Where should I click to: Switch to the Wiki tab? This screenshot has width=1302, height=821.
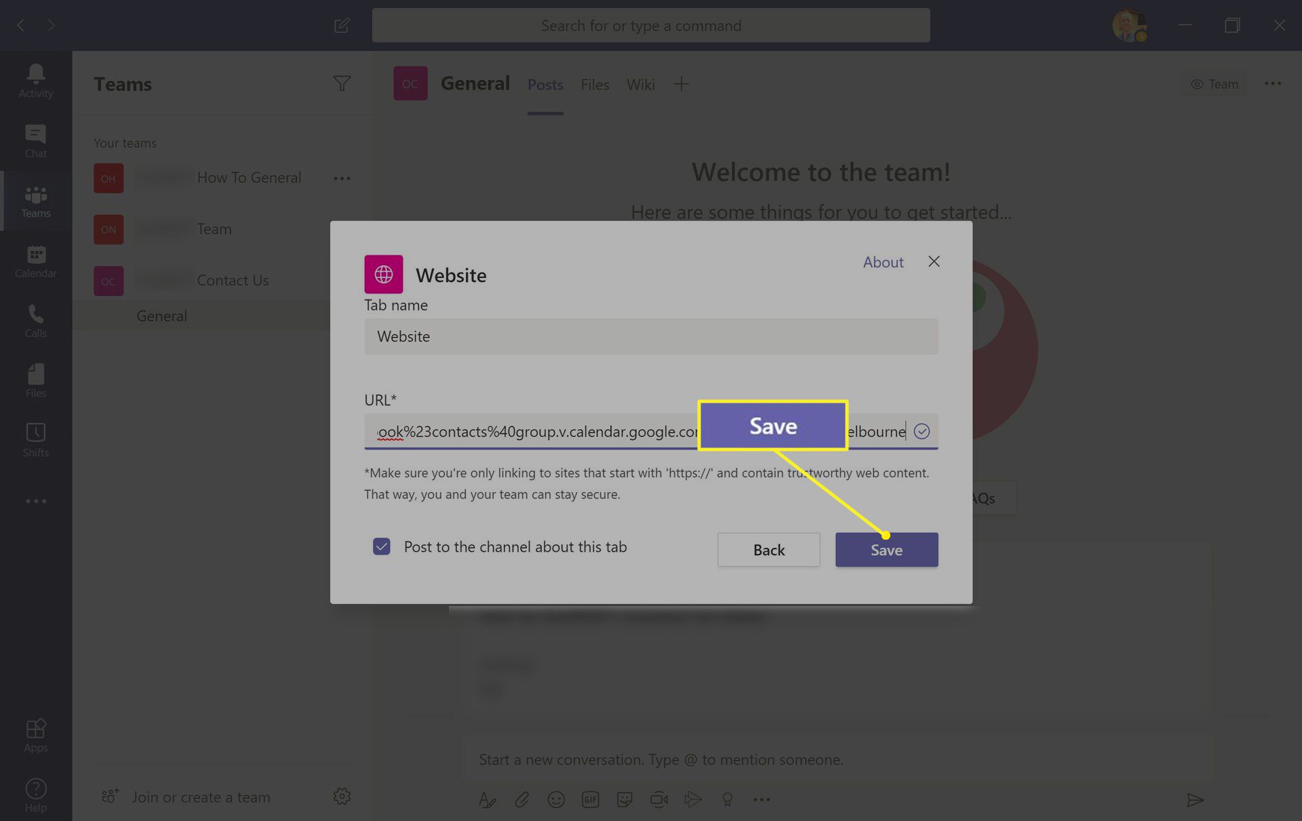pos(641,84)
